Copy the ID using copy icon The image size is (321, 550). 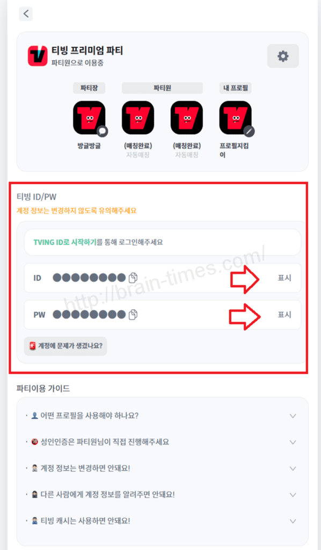[133, 278]
